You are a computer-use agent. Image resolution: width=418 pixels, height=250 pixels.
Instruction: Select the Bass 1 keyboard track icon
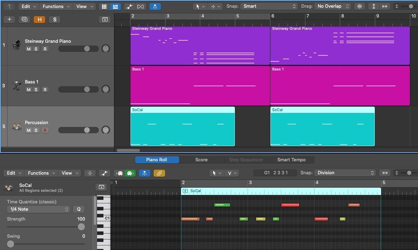point(16,86)
